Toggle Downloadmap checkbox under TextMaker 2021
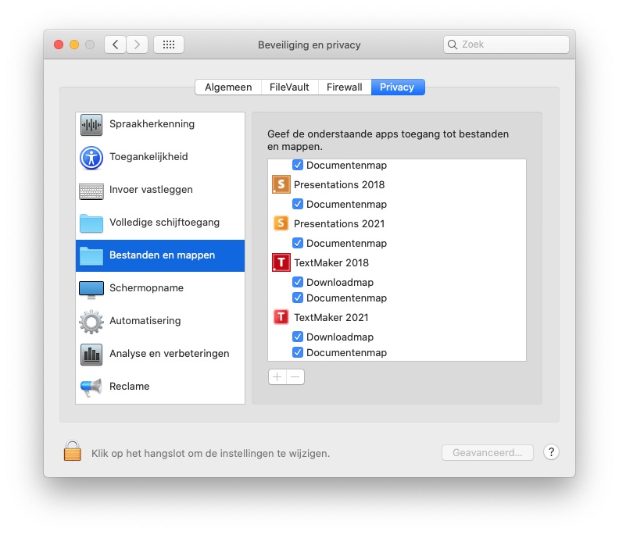Image resolution: width=619 pixels, height=535 pixels. pyautogui.click(x=298, y=337)
